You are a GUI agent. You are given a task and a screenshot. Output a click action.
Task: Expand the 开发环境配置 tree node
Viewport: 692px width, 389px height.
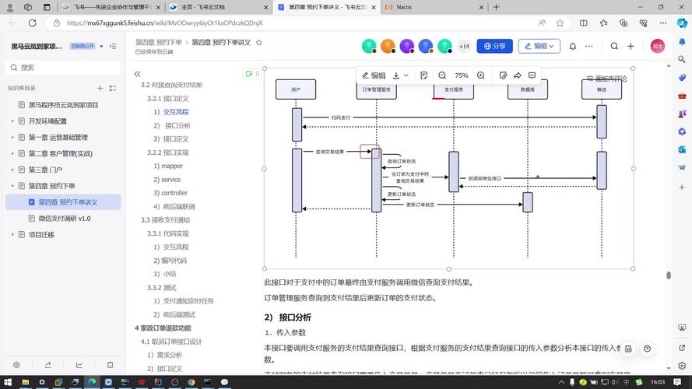pyautogui.click(x=12, y=121)
